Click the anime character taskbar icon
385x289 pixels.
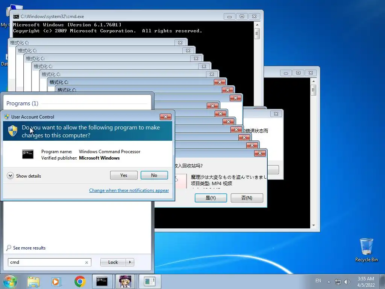tap(125, 281)
